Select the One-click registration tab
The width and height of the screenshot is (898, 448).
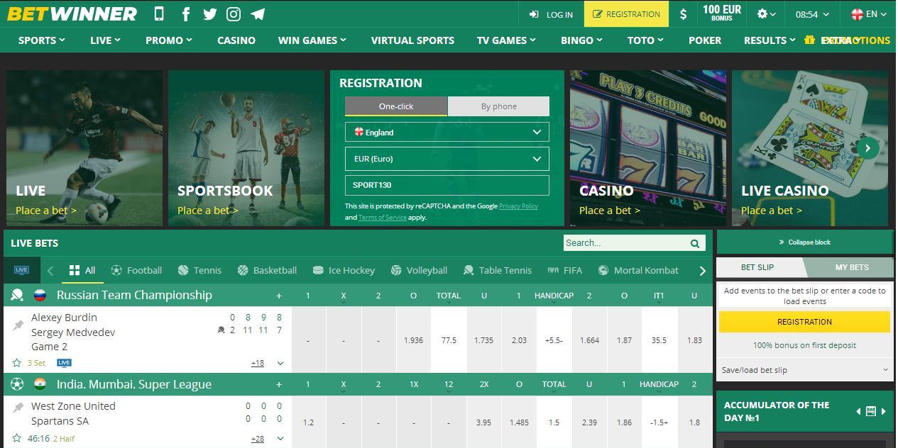click(396, 106)
